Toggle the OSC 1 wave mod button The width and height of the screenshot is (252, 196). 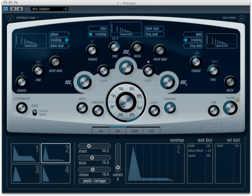click(x=59, y=46)
